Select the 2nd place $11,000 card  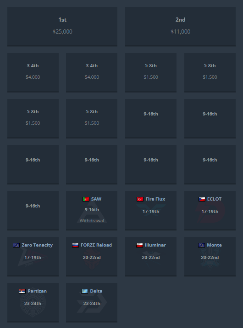tap(180, 26)
